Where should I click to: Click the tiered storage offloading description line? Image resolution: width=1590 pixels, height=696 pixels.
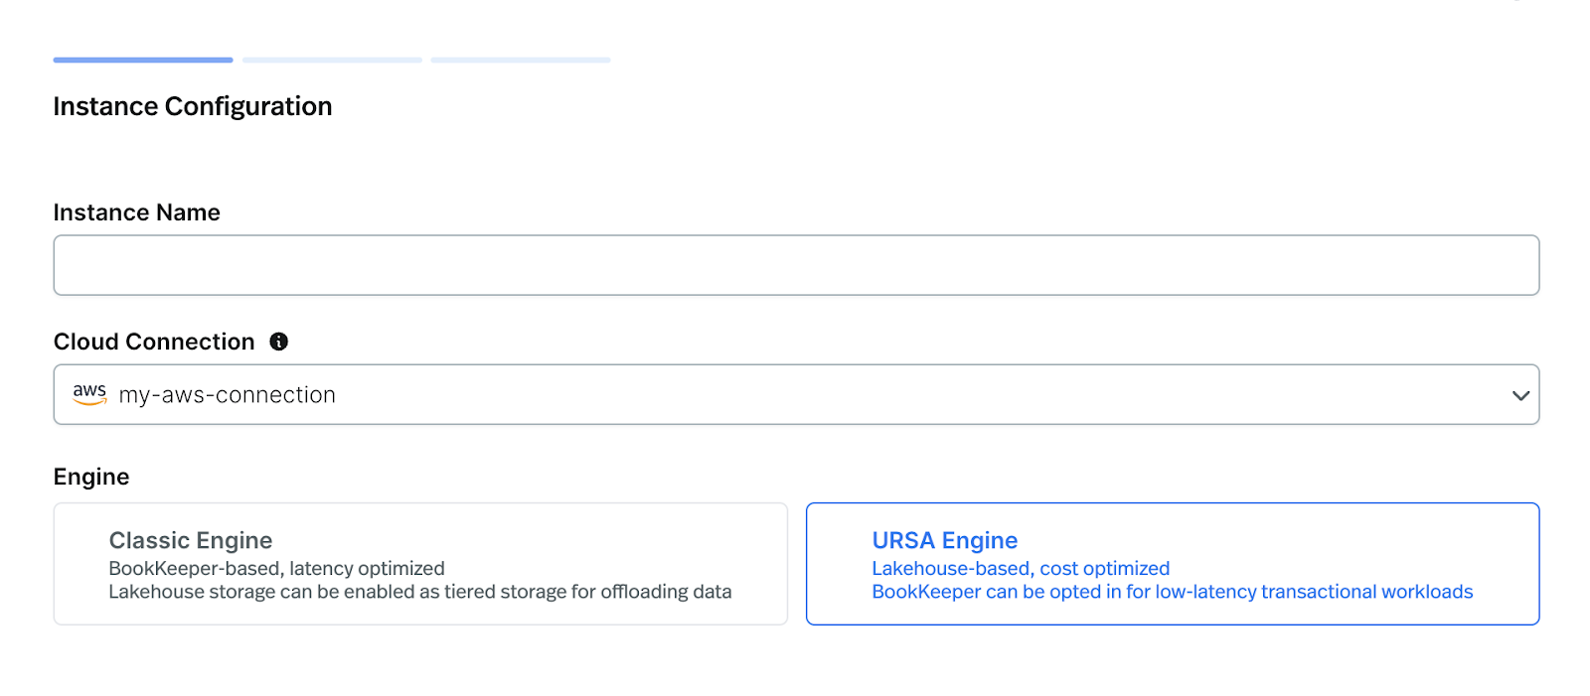pyautogui.click(x=419, y=592)
